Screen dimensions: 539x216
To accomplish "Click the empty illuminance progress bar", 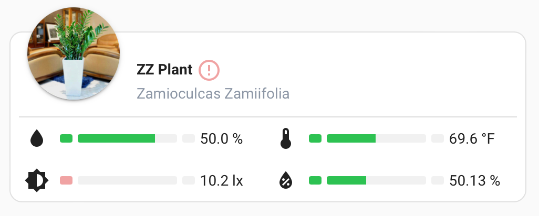I will click(x=127, y=181).
